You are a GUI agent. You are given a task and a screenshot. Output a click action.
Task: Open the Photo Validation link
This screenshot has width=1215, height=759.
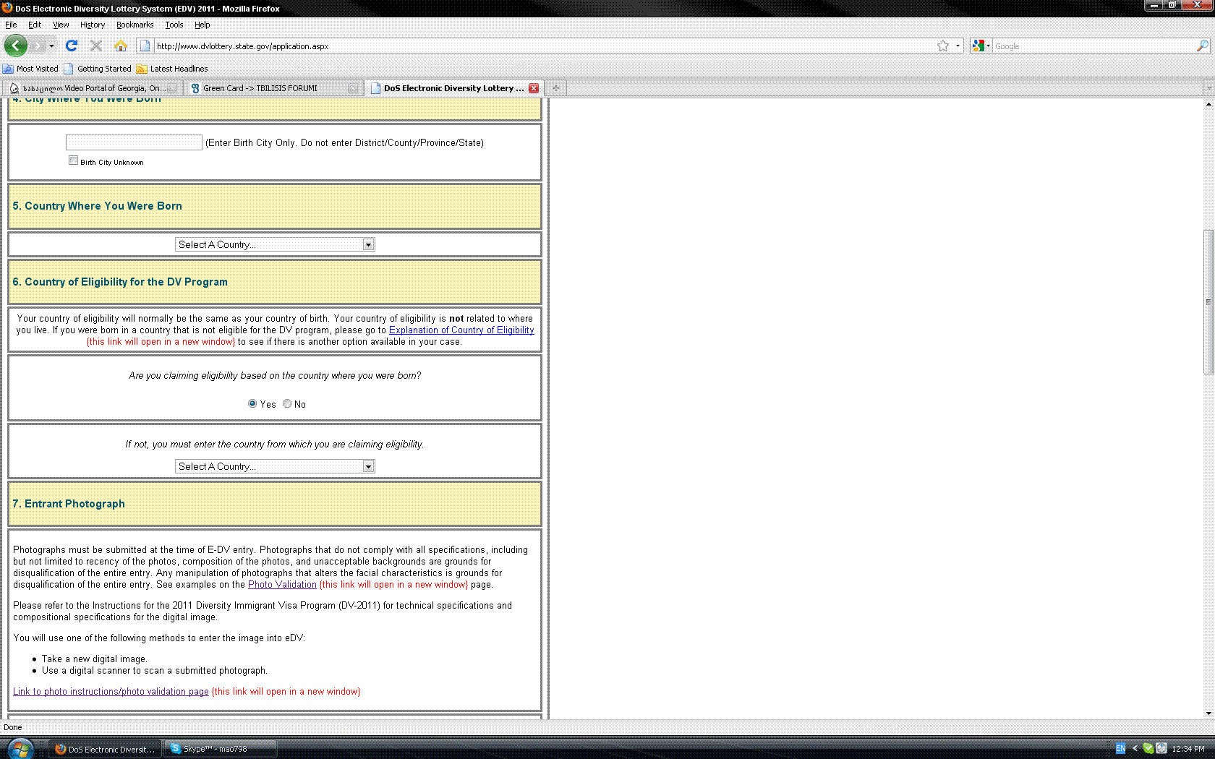pos(282,585)
